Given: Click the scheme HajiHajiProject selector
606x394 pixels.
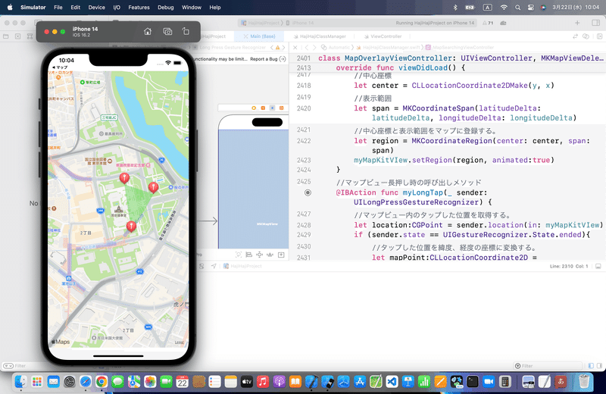Looking at the screenshot, I should click(260, 23).
